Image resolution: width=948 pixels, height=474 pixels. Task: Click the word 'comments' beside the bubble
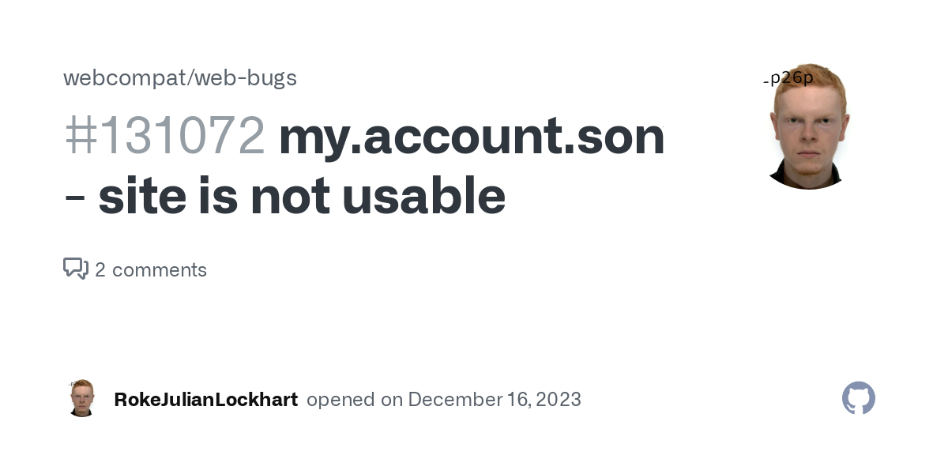[x=160, y=269]
